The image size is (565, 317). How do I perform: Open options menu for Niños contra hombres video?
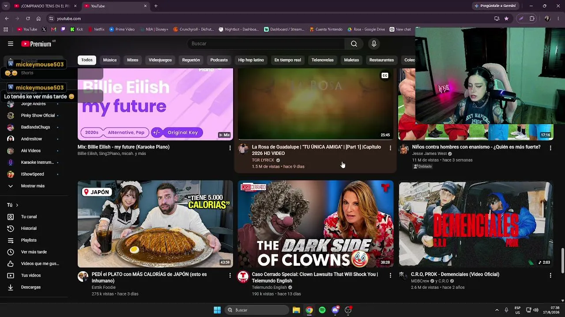[x=550, y=148]
